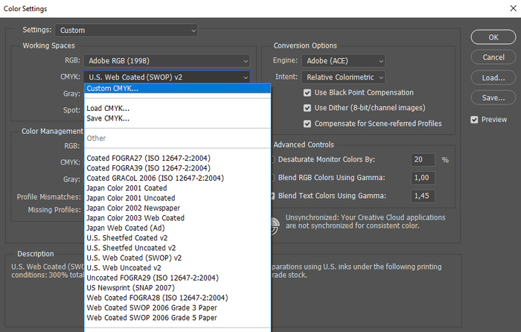This screenshot has width=521, height=332.
Task: Toggle Use Black Point Compensation checkbox
Action: [x=308, y=93]
